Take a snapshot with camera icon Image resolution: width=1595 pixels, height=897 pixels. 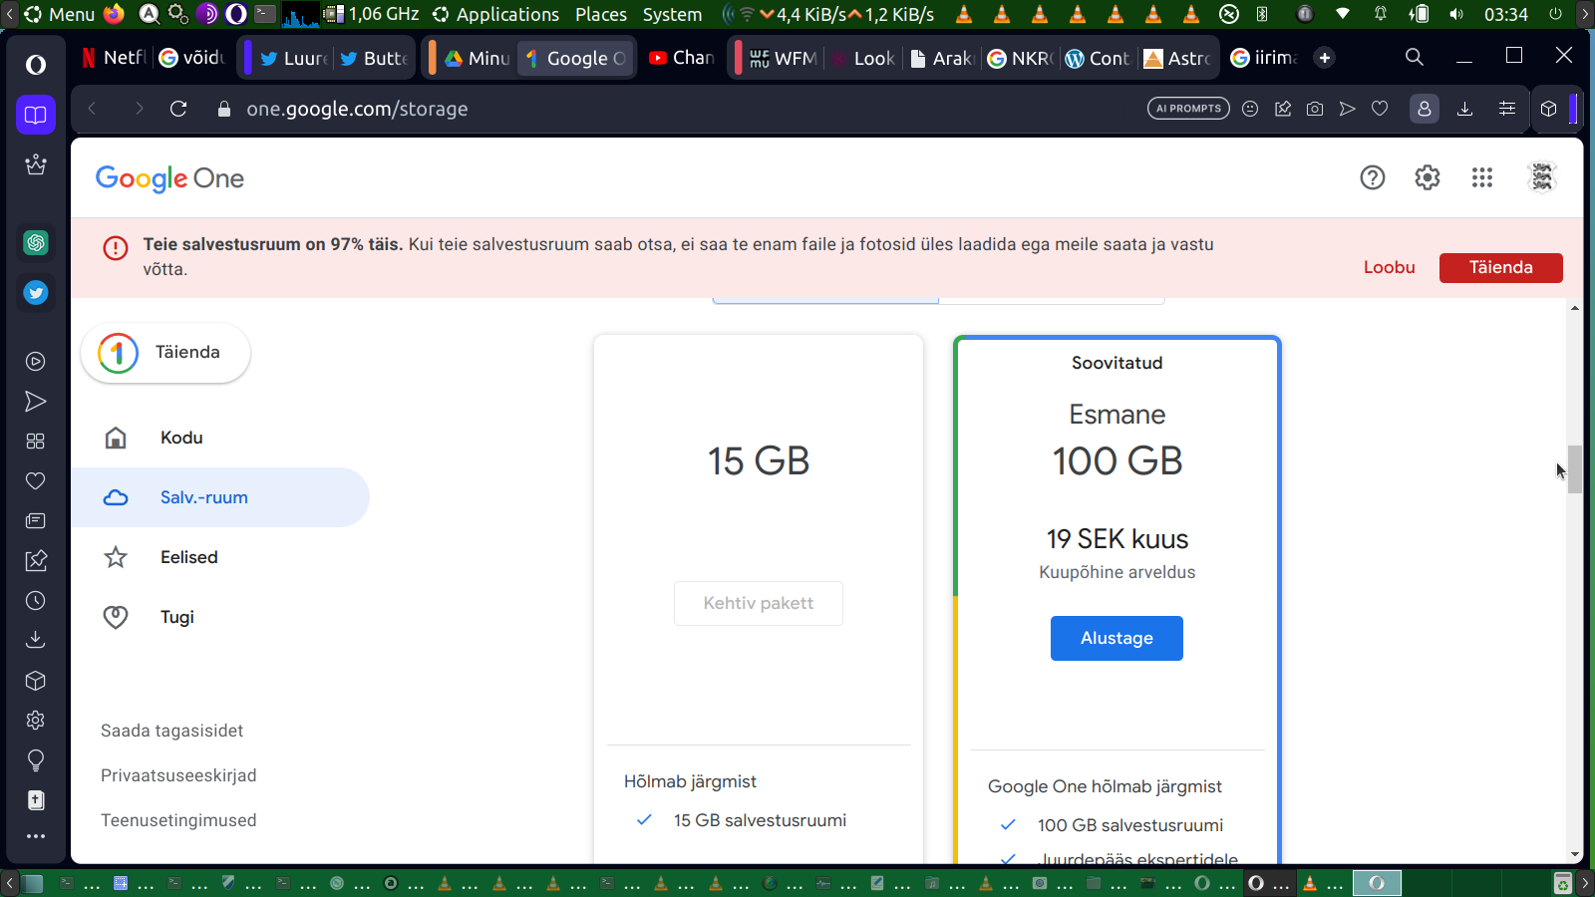(1315, 109)
